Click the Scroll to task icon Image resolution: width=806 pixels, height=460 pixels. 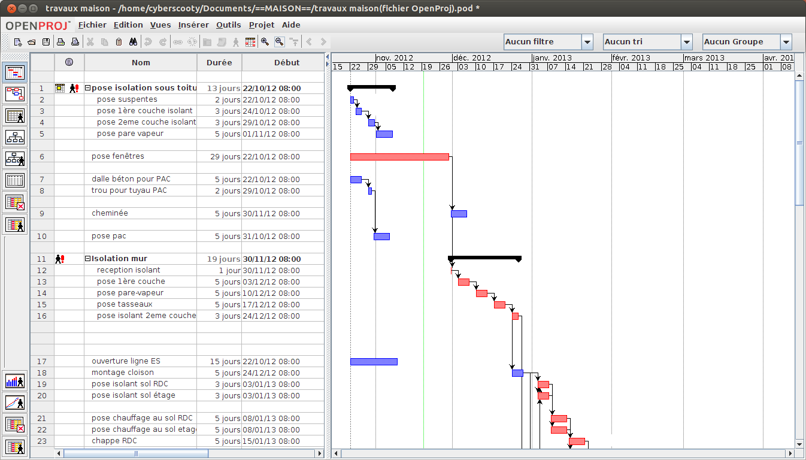(x=294, y=42)
